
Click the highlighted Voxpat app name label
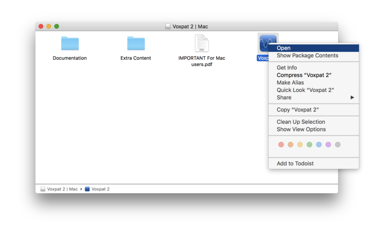coord(263,58)
